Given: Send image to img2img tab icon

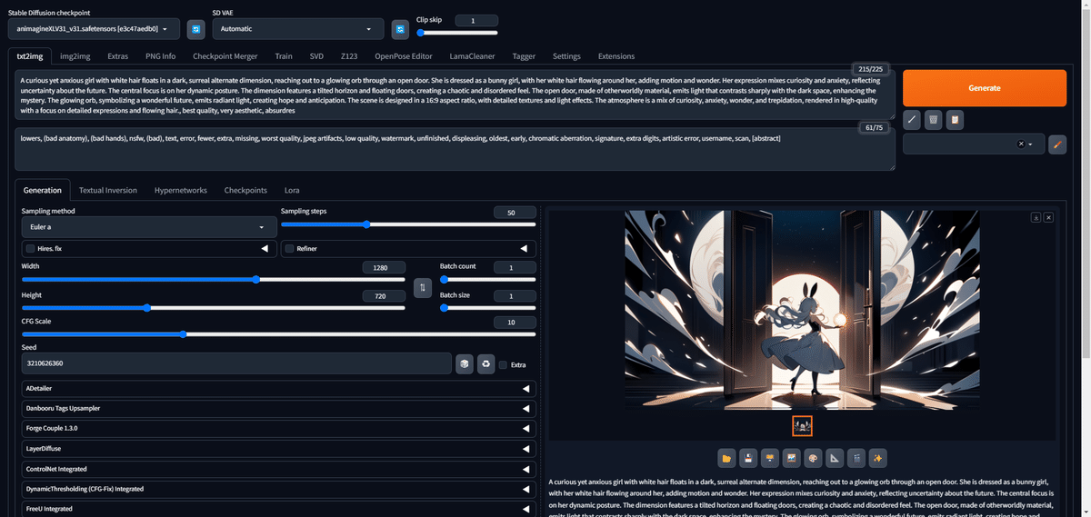Looking at the screenshot, I should (791, 457).
